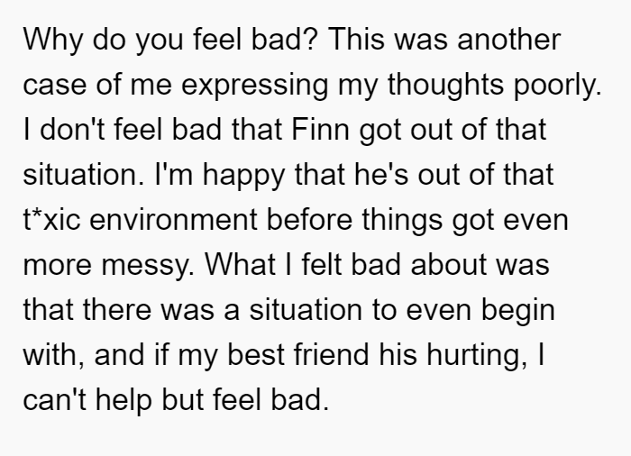631x456 pixels.
Task: Click on the word "expressing"
Action: 254,87
